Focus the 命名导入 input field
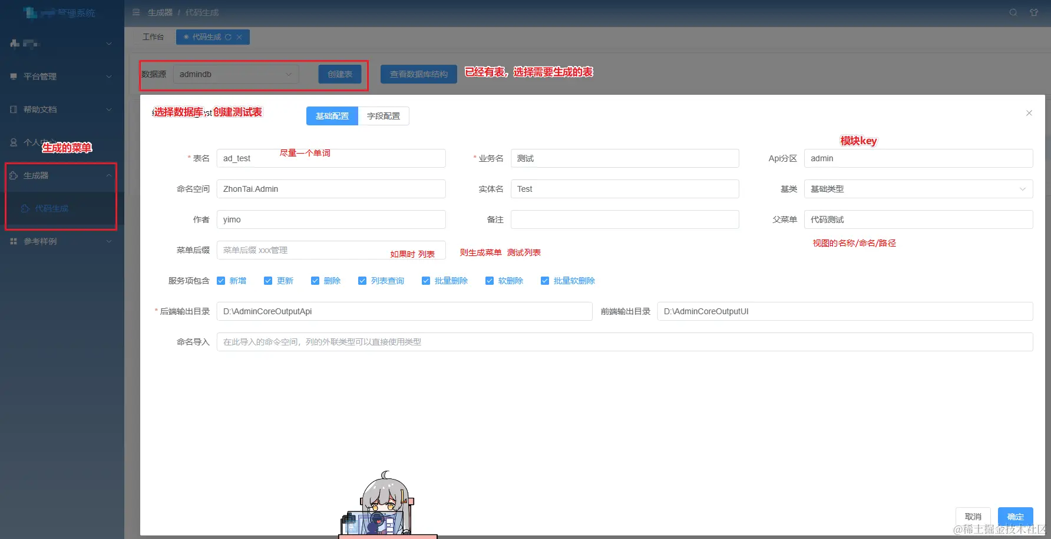Viewport: 1051px width, 539px height. pos(625,342)
